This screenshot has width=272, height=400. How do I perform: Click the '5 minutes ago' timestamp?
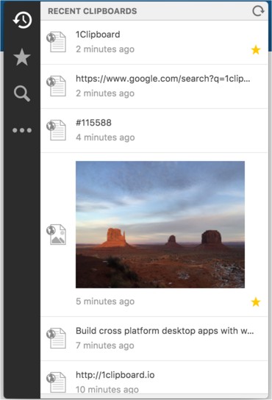tap(105, 301)
